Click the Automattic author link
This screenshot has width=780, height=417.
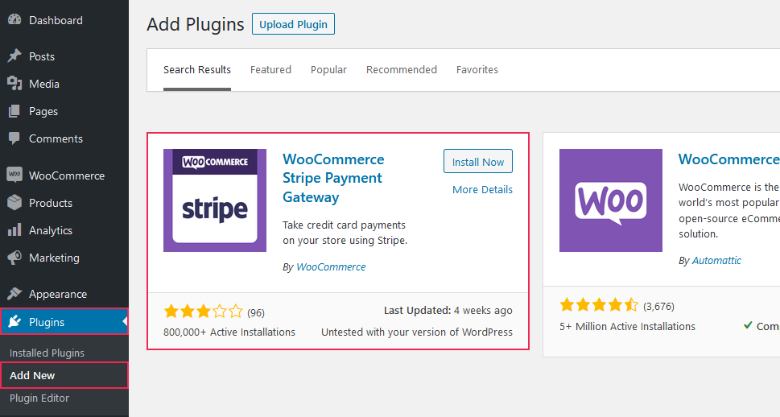pos(717,260)
